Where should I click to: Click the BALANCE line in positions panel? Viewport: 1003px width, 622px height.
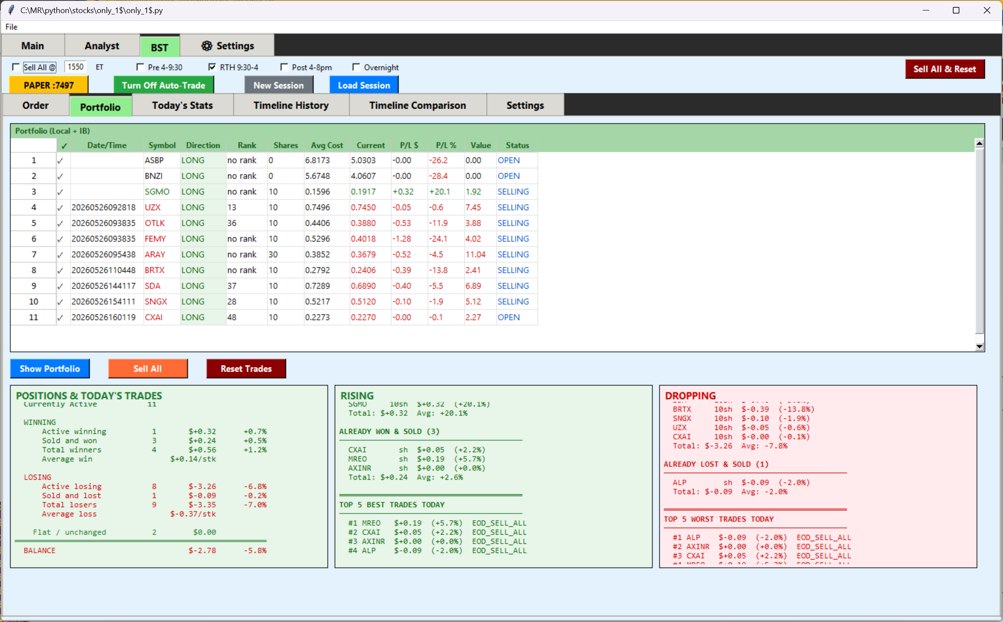tap(145, 550)
